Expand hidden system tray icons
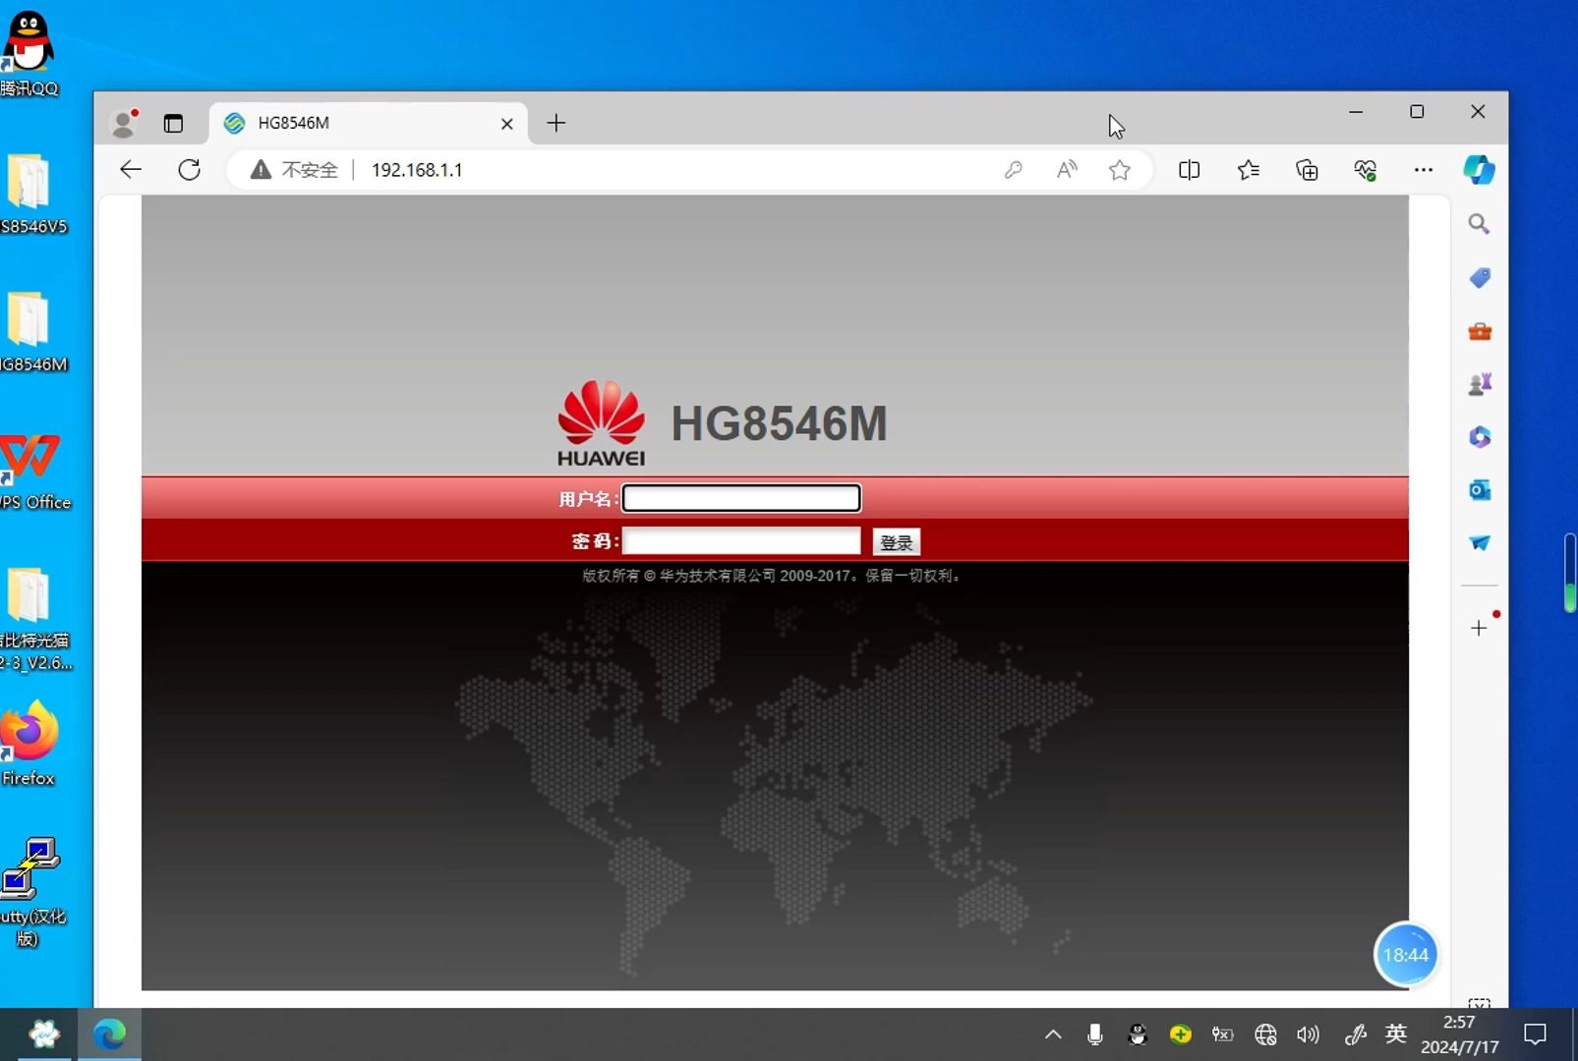 coord(1053,1034)
